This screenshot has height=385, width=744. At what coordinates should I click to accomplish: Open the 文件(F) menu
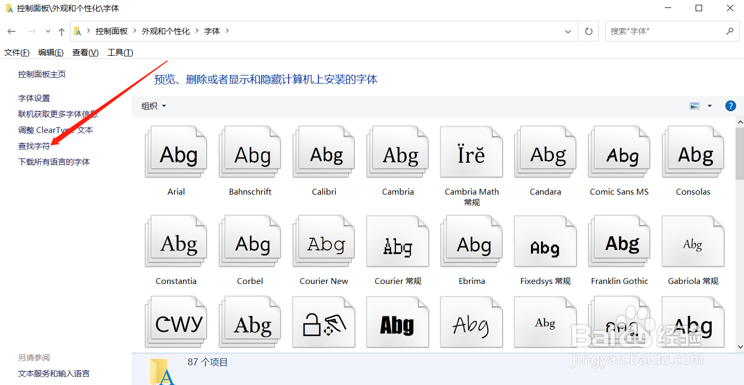point(17,52)
